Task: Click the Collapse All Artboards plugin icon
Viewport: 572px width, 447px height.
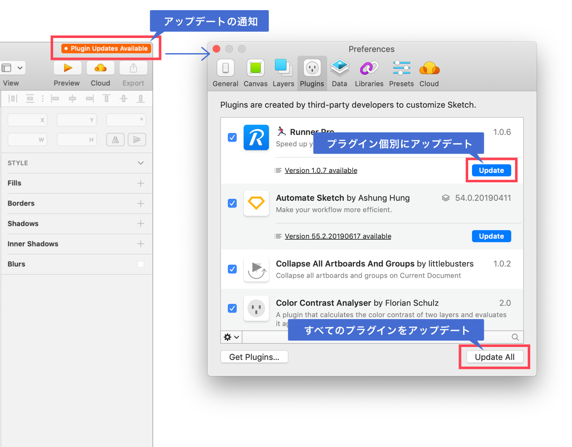Action: tap(256, 269)
